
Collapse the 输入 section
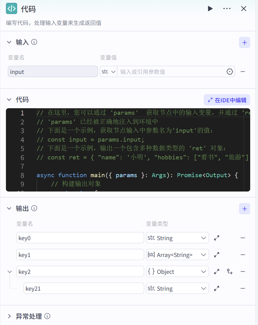click(9, 42)
